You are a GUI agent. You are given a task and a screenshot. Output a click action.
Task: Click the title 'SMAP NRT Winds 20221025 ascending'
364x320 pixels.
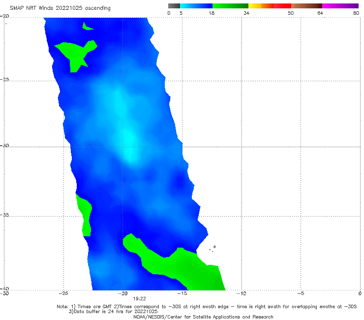[x=60, y=8]
